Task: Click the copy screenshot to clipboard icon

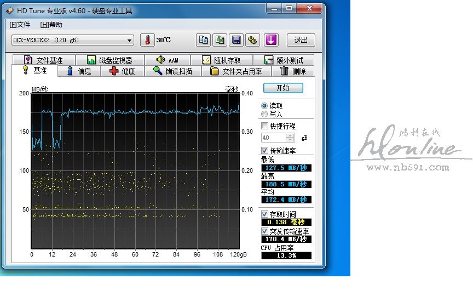Action: [220, 40]
